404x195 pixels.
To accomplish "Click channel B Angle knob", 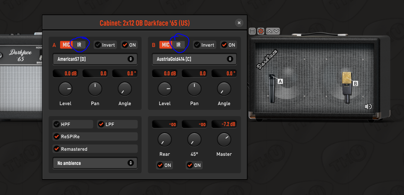I will click(x=224, y=89).
